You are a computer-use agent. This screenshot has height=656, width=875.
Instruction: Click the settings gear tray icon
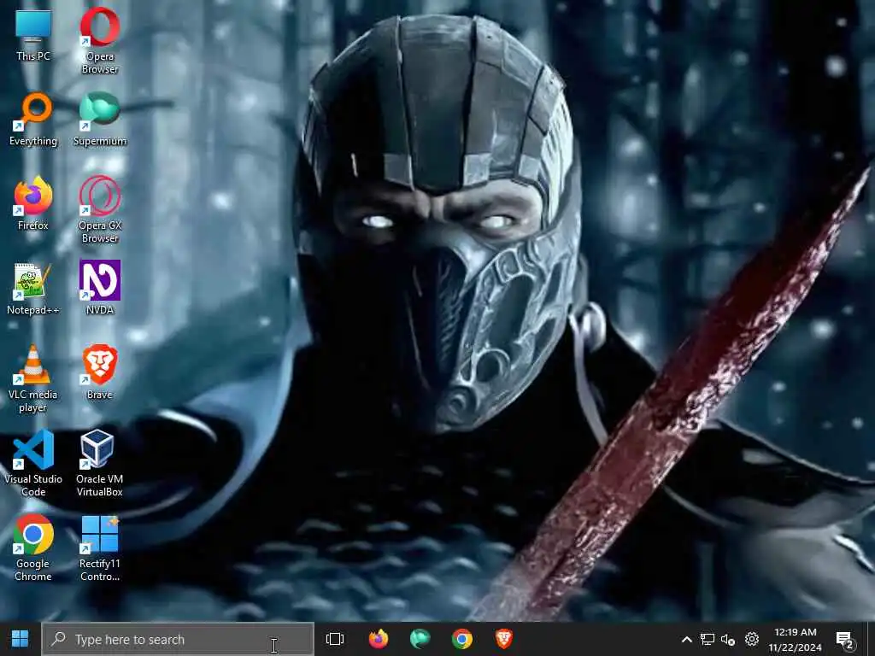pos(752,639)
